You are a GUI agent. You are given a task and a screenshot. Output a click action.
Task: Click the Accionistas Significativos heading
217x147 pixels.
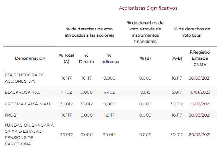click(148, 8)
